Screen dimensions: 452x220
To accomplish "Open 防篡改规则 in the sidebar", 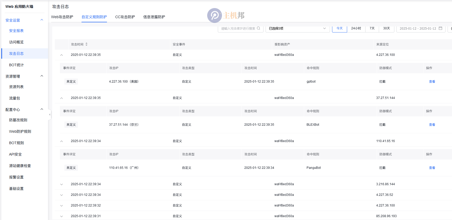I will point(18,120).
